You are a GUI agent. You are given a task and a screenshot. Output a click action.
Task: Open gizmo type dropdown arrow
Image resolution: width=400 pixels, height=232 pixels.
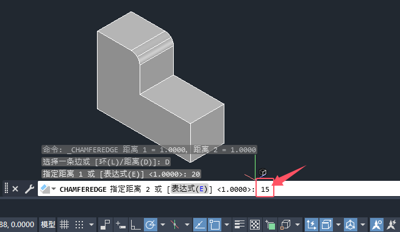(363, 225)
